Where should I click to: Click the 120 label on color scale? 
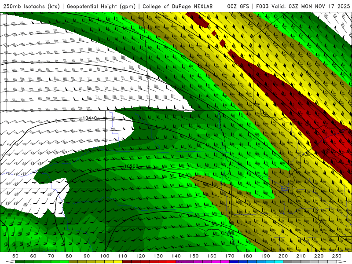140,256
